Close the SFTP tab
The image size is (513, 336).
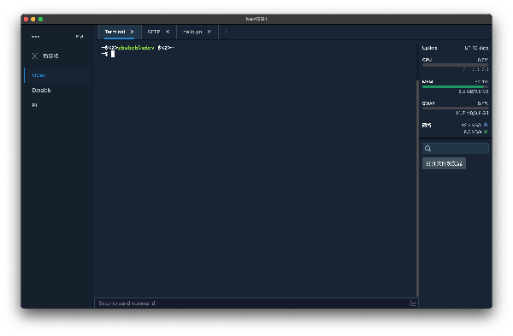click(x=168, y=32)
